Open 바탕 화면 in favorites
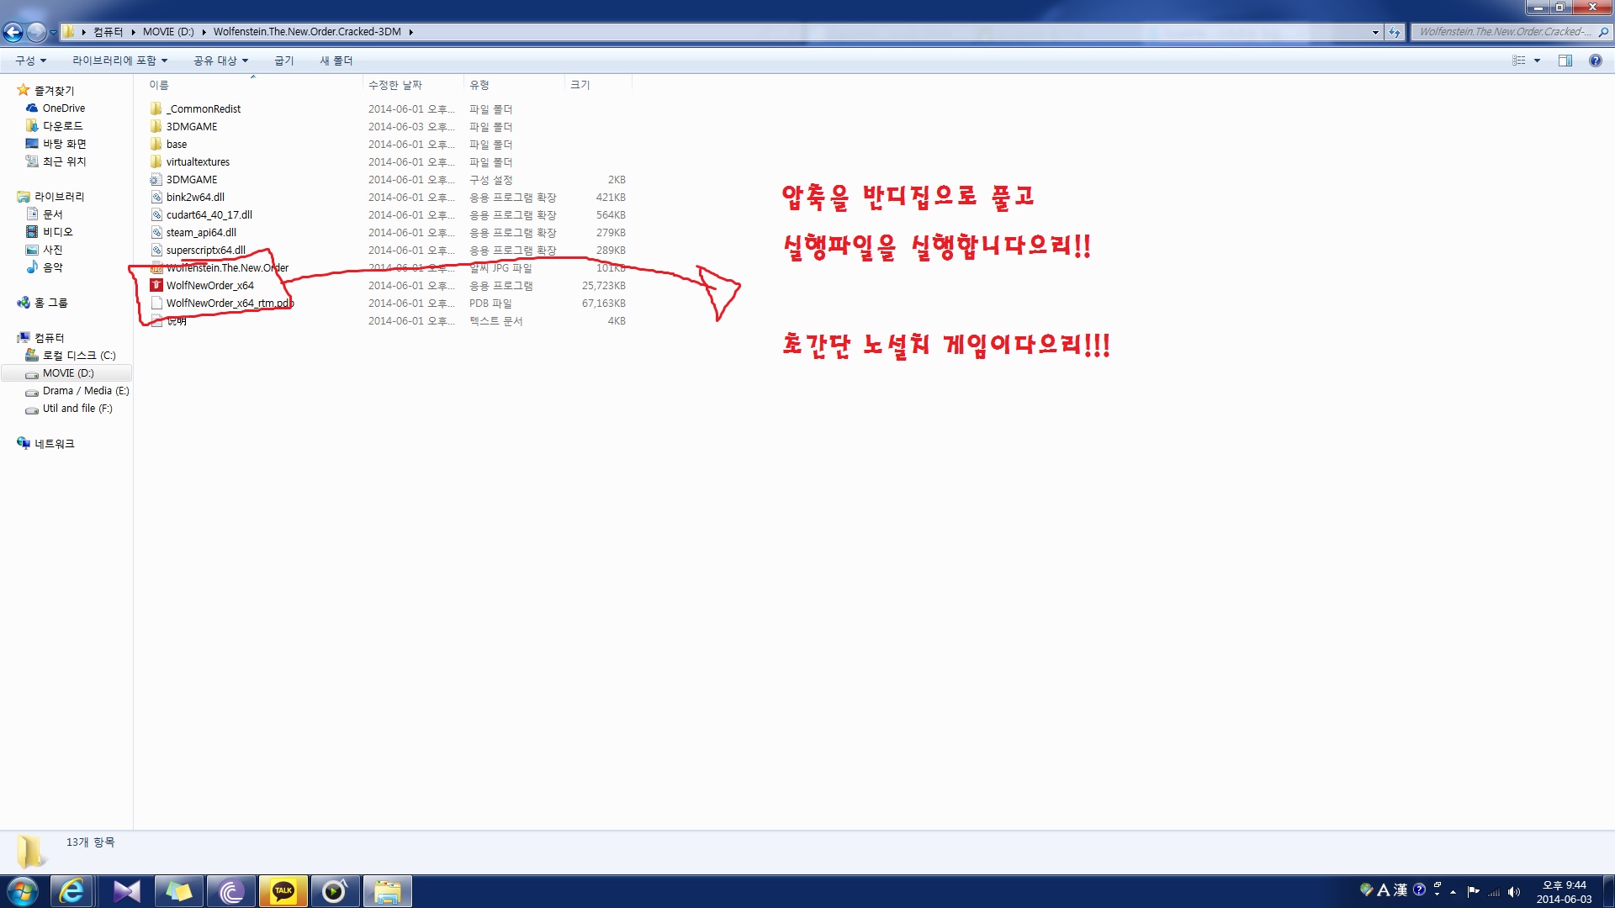 coord(64,144)
